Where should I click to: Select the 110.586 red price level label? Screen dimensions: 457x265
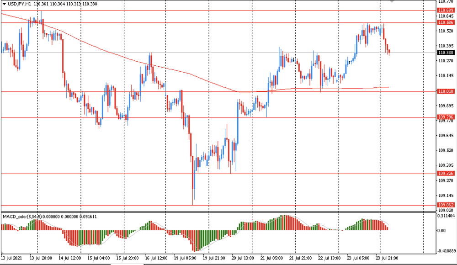tap(446, 22)
